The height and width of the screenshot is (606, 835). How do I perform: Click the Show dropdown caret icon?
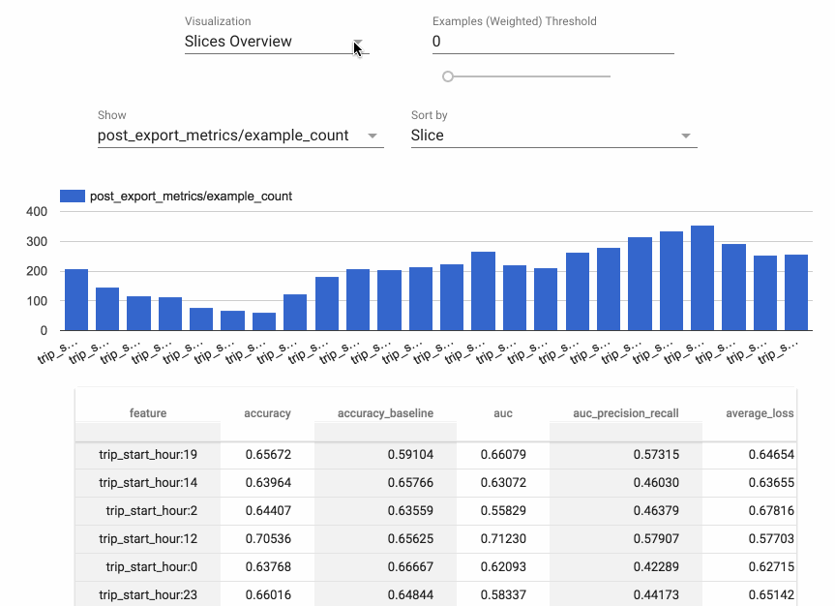pyautogui.click(x=373, y=136)
